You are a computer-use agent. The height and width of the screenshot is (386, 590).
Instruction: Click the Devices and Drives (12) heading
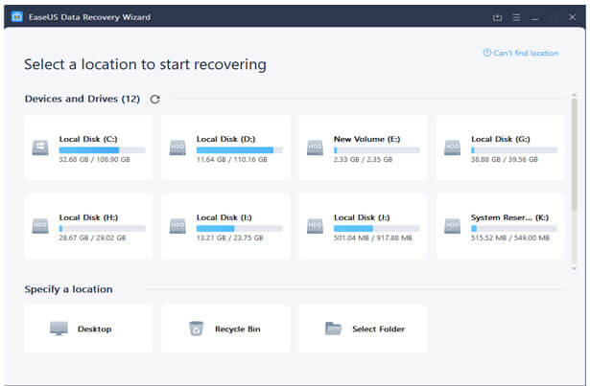coord(83,99)
